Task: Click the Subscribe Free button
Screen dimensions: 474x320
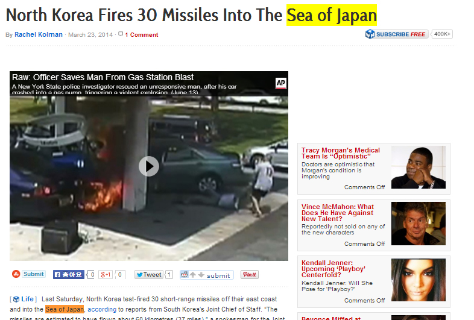Action: (x=397, y=34)
